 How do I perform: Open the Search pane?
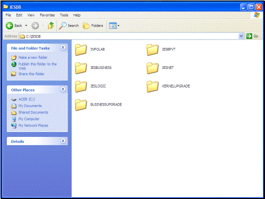click(69, 25)
